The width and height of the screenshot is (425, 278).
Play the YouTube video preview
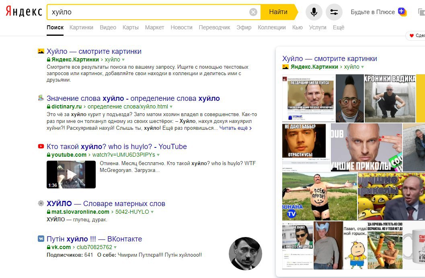point(71,175)
